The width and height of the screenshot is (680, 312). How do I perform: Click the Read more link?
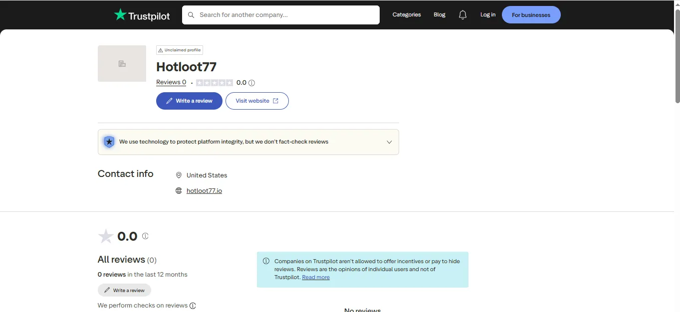click(x=316, y=277)
